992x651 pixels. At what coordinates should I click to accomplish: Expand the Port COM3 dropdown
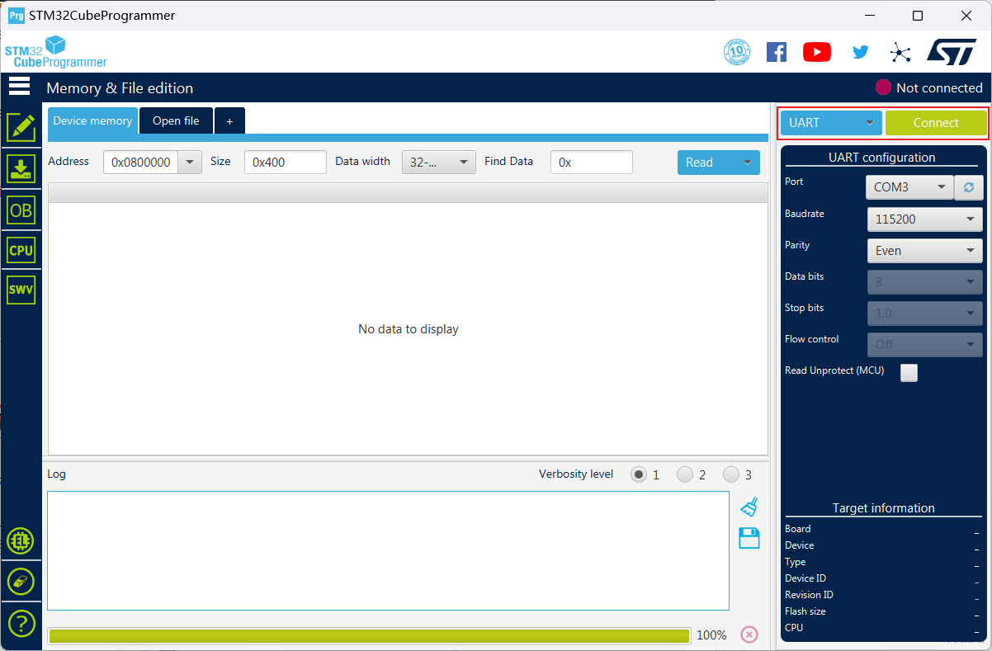[x=909, y=187]
